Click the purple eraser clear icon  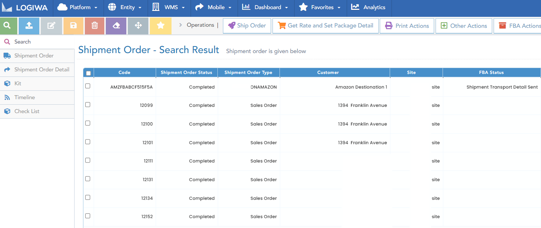coord(116,26)
